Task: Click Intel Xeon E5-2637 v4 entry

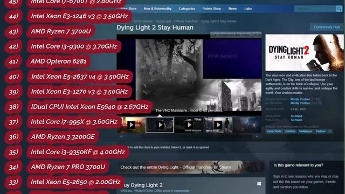Action: [x=80, y=77]
